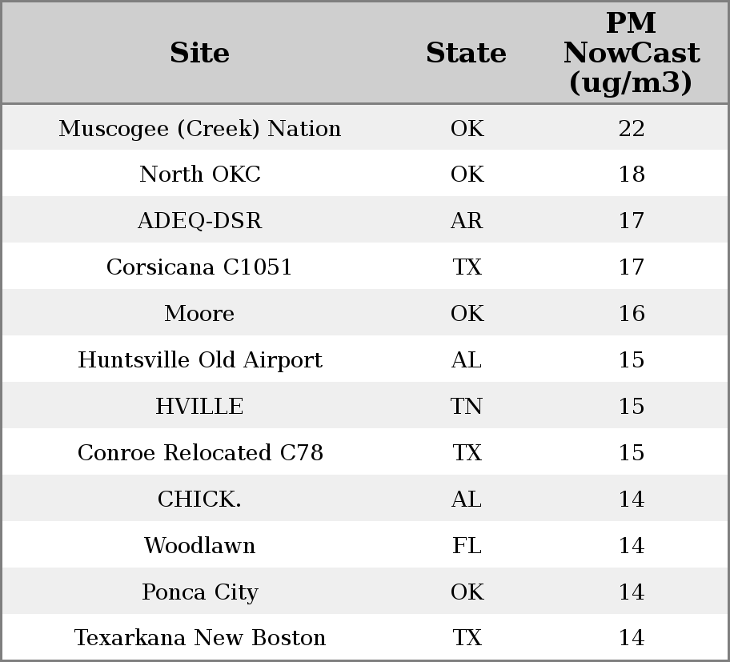Click the Ponca City site name
The width and height of the screenshot is (730, 662).
click(x=199, y=592)
